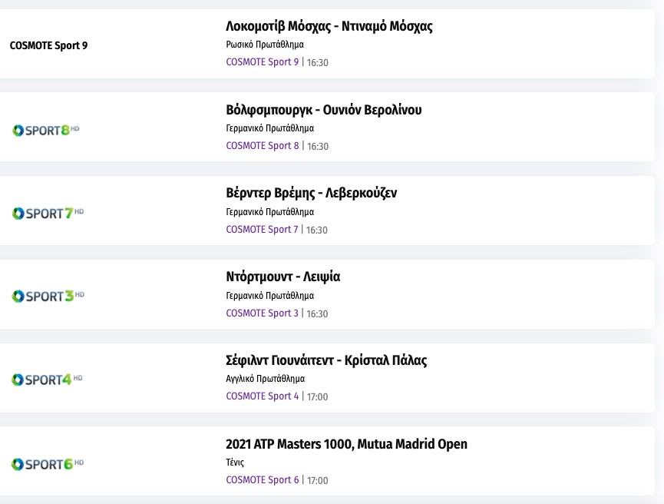
Task: Click the Ρωσικό Πρωτάθλημα league label
Action: pyautogui.click(x=265, y=45)
